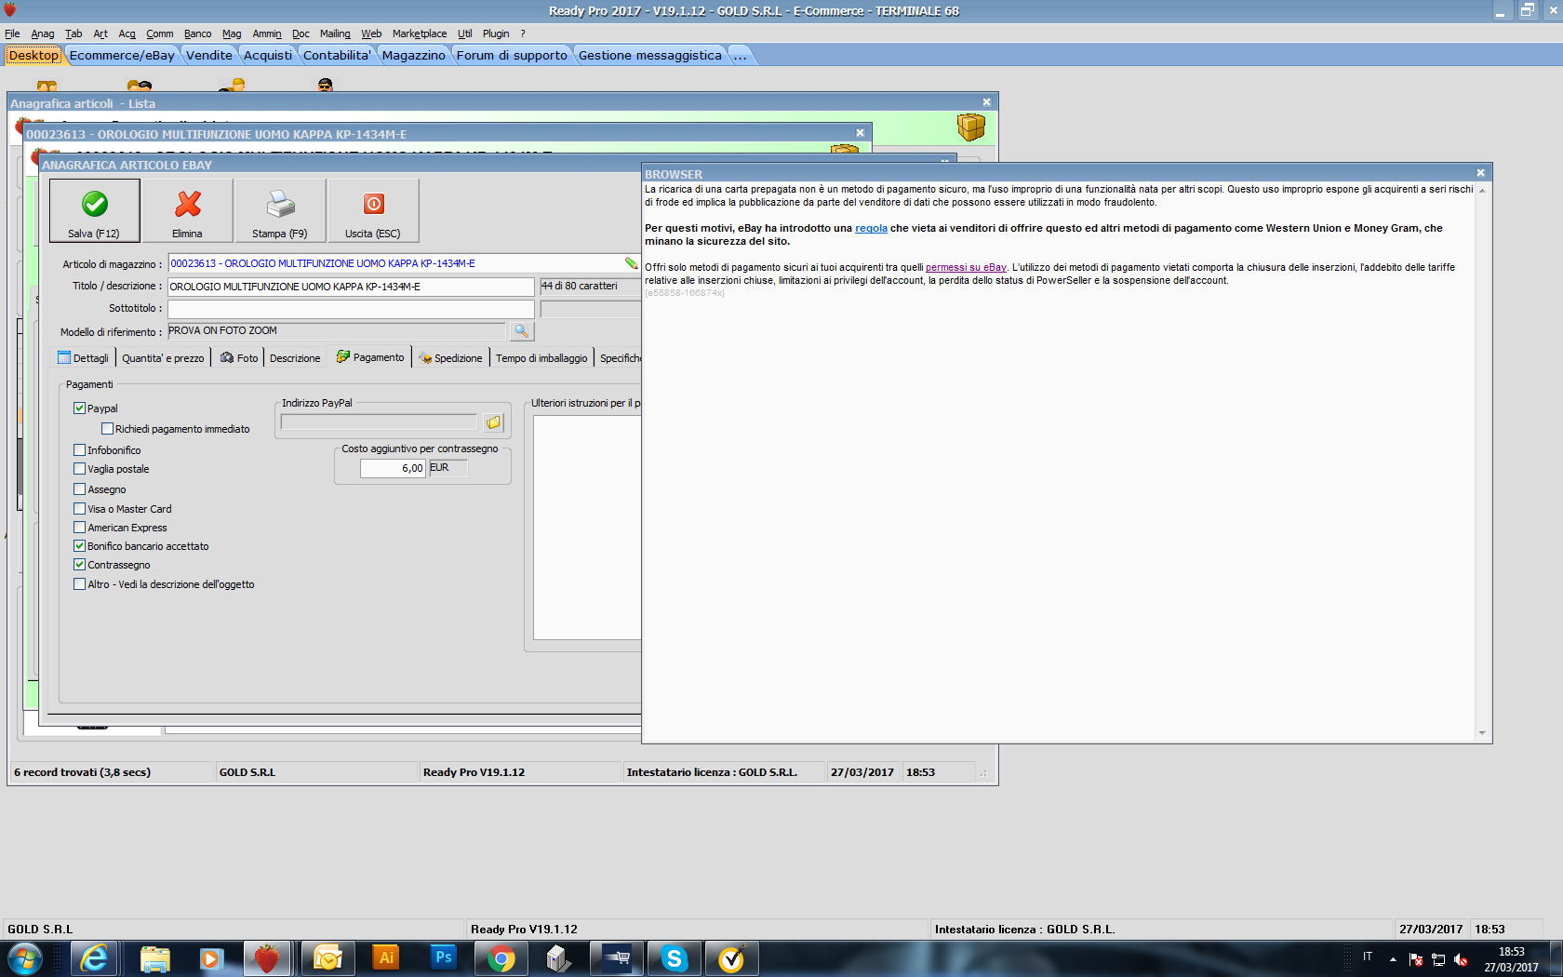The height and width of the screenshot is (977, 1563).
Task: Switch to the Quantita' e prezzo tab
Action: coord(163,358)
